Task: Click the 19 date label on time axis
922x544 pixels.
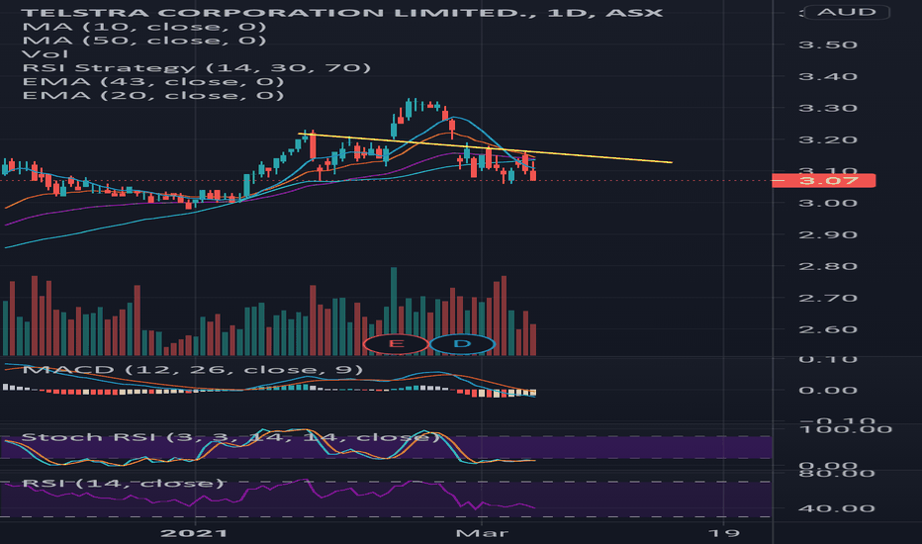Action: point(724,533)
